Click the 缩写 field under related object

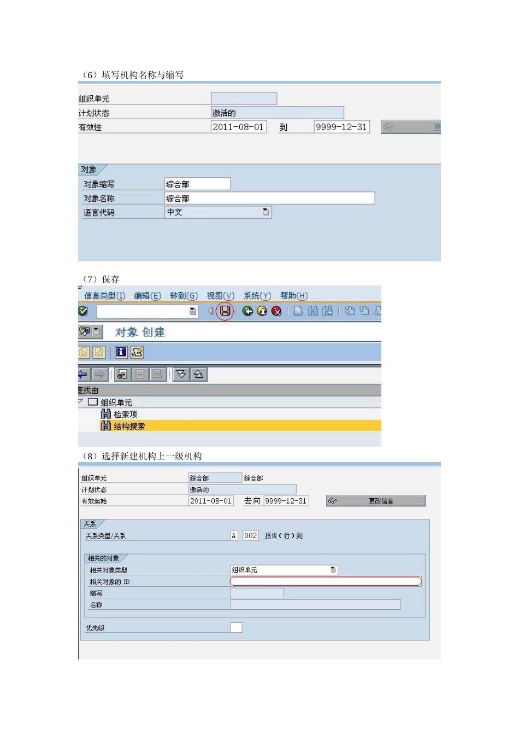click(257, 593)
